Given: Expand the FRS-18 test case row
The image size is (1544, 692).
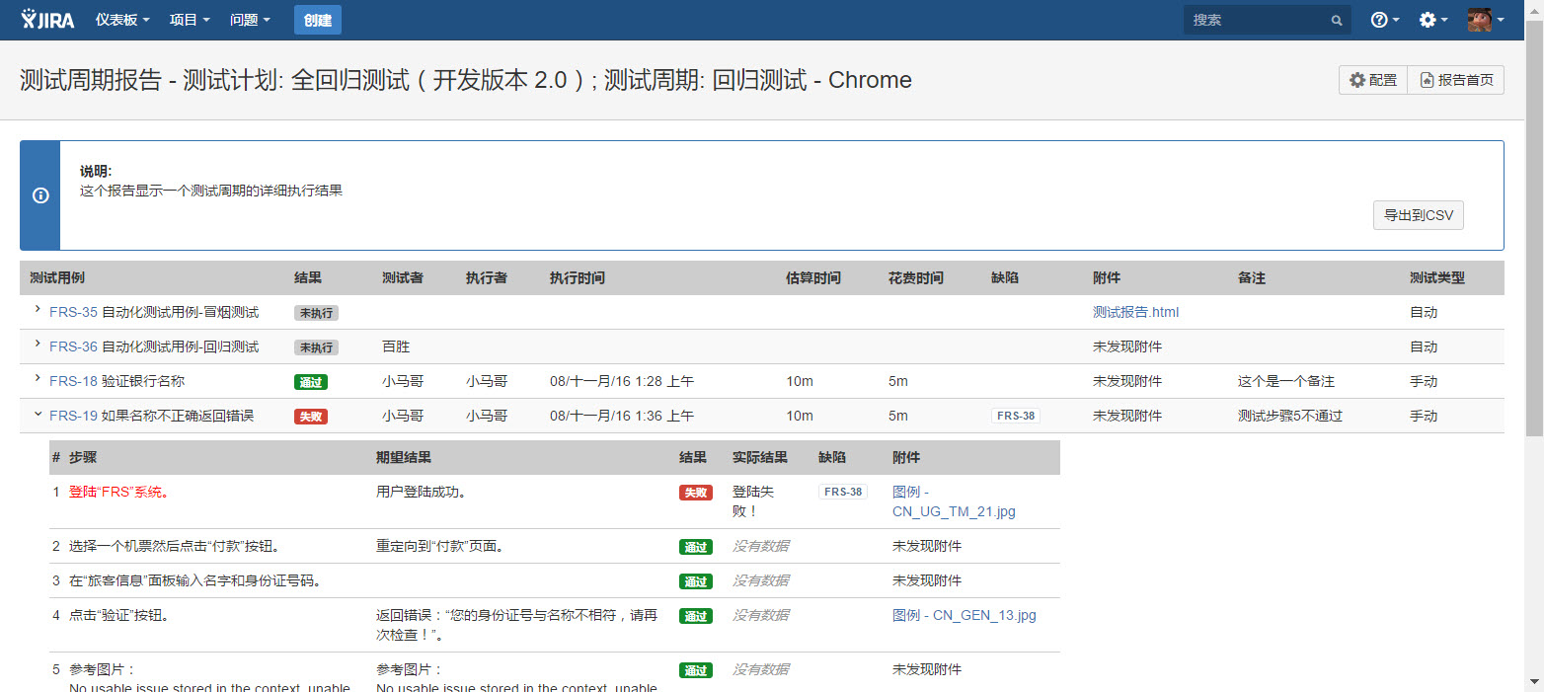Looking at the screenshot, I should [38, 379].
